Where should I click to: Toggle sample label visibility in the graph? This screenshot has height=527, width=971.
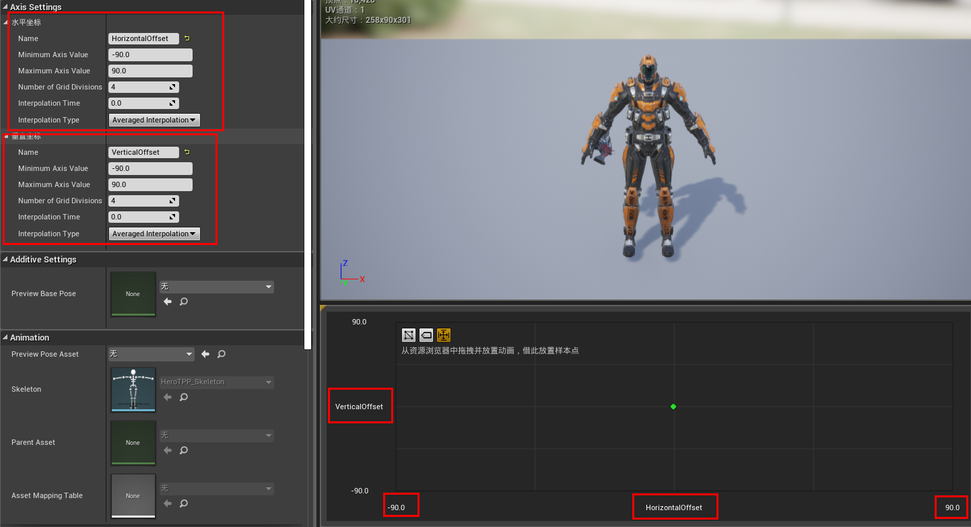[426, 335]
